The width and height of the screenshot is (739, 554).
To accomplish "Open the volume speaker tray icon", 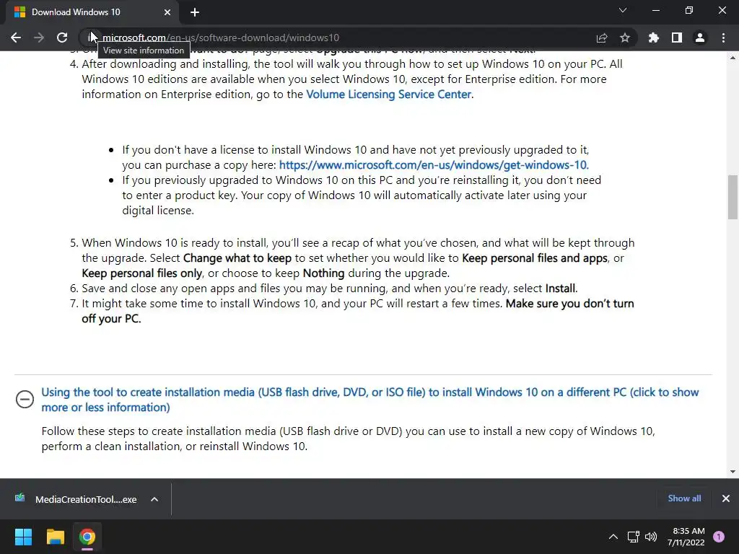I will pos(651,537).
